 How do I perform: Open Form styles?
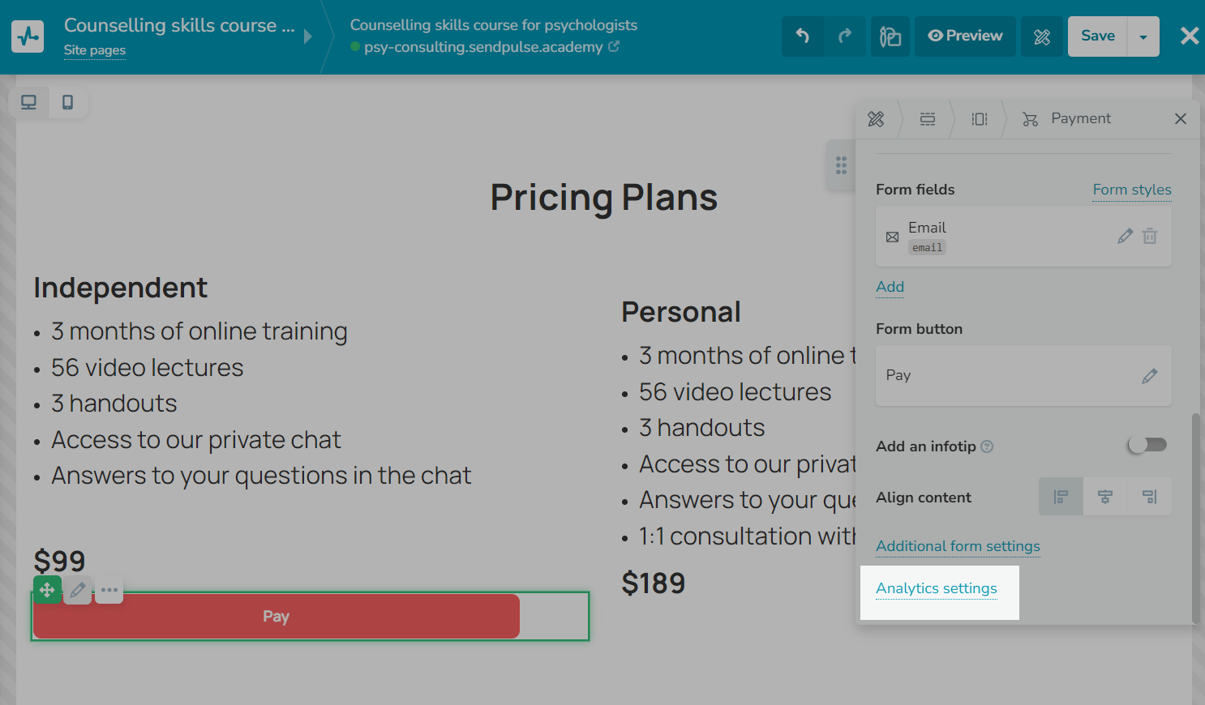point(1131,190)
